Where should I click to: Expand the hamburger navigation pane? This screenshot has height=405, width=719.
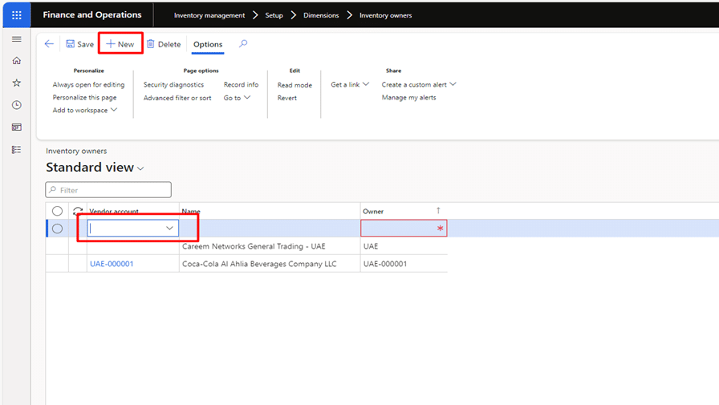point(17,39)
